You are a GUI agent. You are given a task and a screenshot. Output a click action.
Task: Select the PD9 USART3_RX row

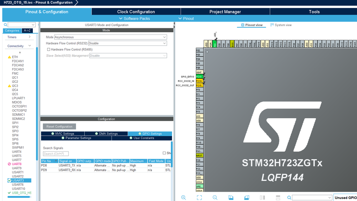(x=106, y=170)
